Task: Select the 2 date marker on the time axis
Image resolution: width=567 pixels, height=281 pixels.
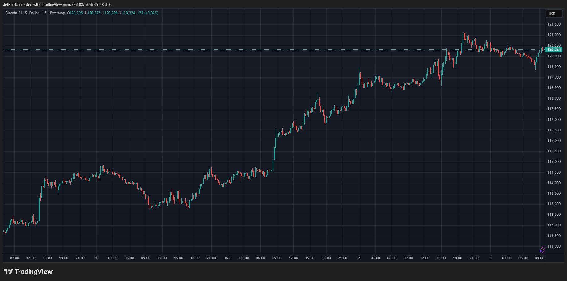Action: [359, 258]
